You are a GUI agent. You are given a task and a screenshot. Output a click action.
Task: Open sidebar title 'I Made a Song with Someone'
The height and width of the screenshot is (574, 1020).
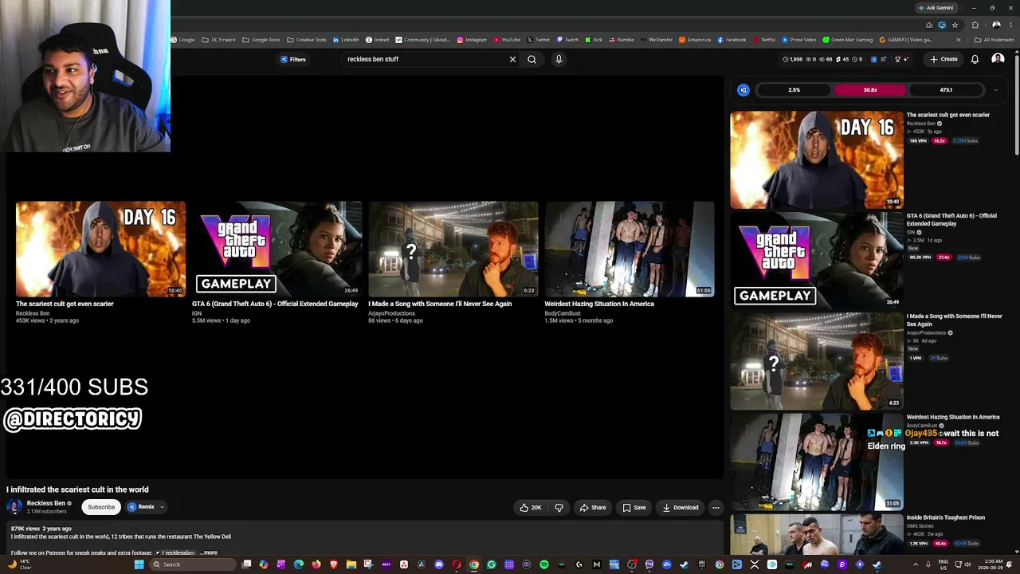point(954,320)
